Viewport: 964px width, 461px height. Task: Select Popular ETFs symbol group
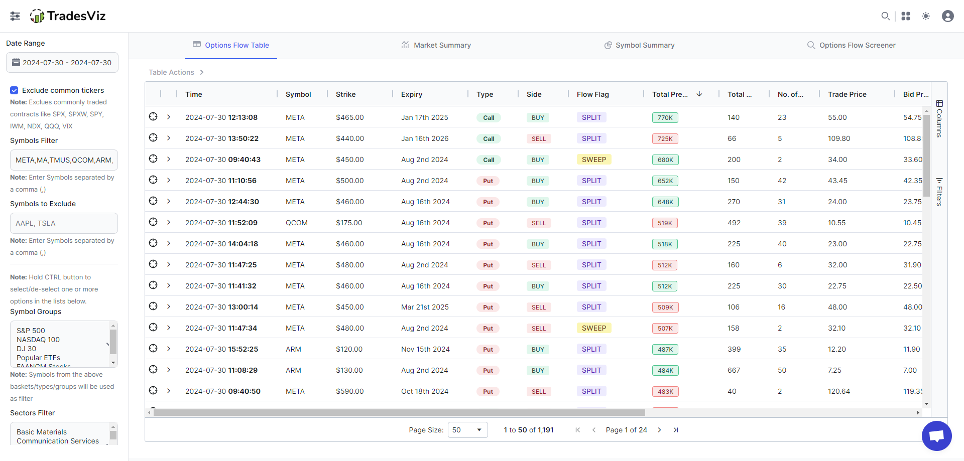point(38,358)
